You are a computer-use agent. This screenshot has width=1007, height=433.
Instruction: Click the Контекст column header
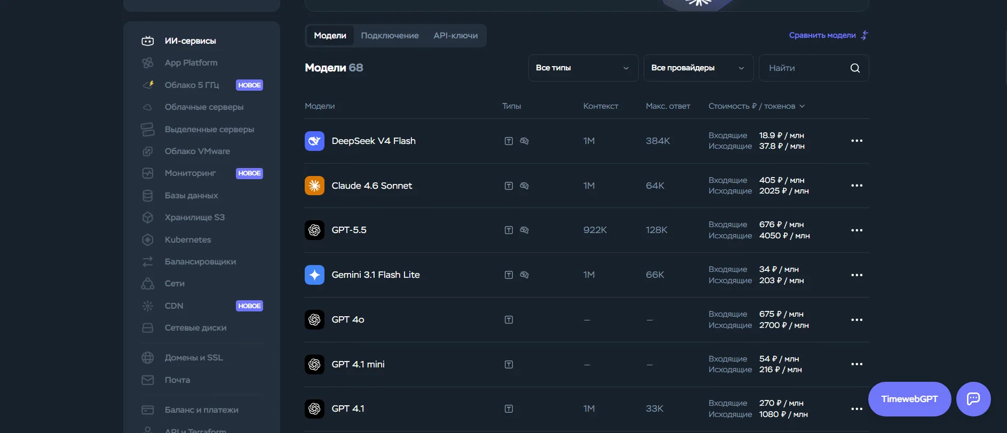coord(600,106)
